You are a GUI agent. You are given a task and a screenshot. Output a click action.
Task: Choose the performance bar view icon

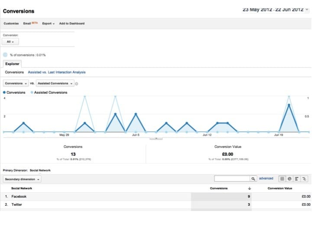tap(297, 179)
